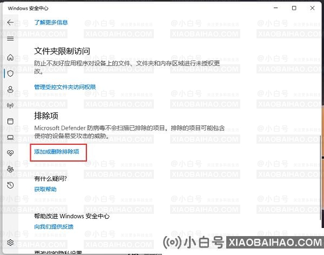The width and height of the screenshot is (324, 255).
Task: Open 管理受控文件夹访问权限 link
Action: [65, 87]
